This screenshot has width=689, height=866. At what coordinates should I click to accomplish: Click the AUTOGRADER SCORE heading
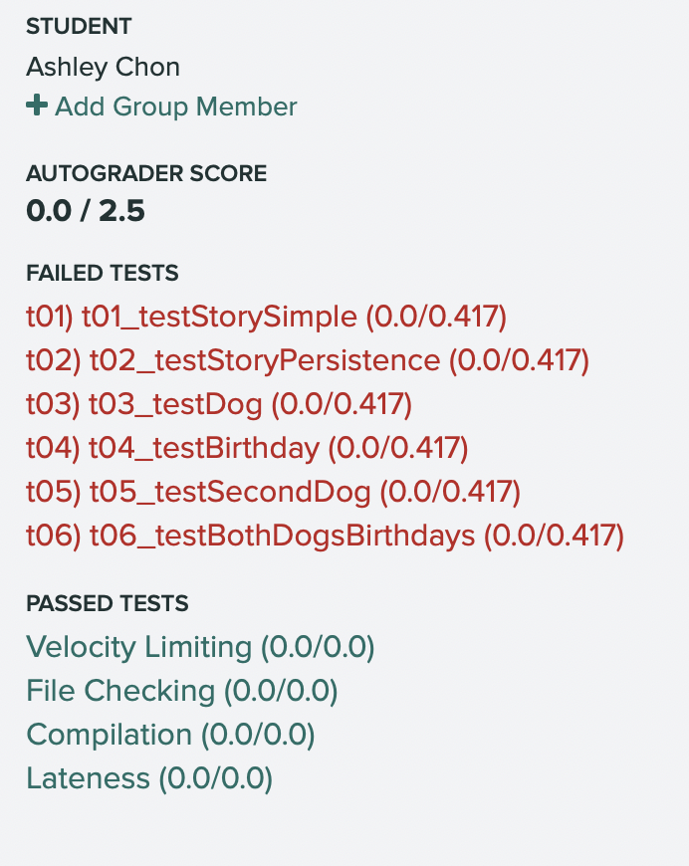point(146,173)
